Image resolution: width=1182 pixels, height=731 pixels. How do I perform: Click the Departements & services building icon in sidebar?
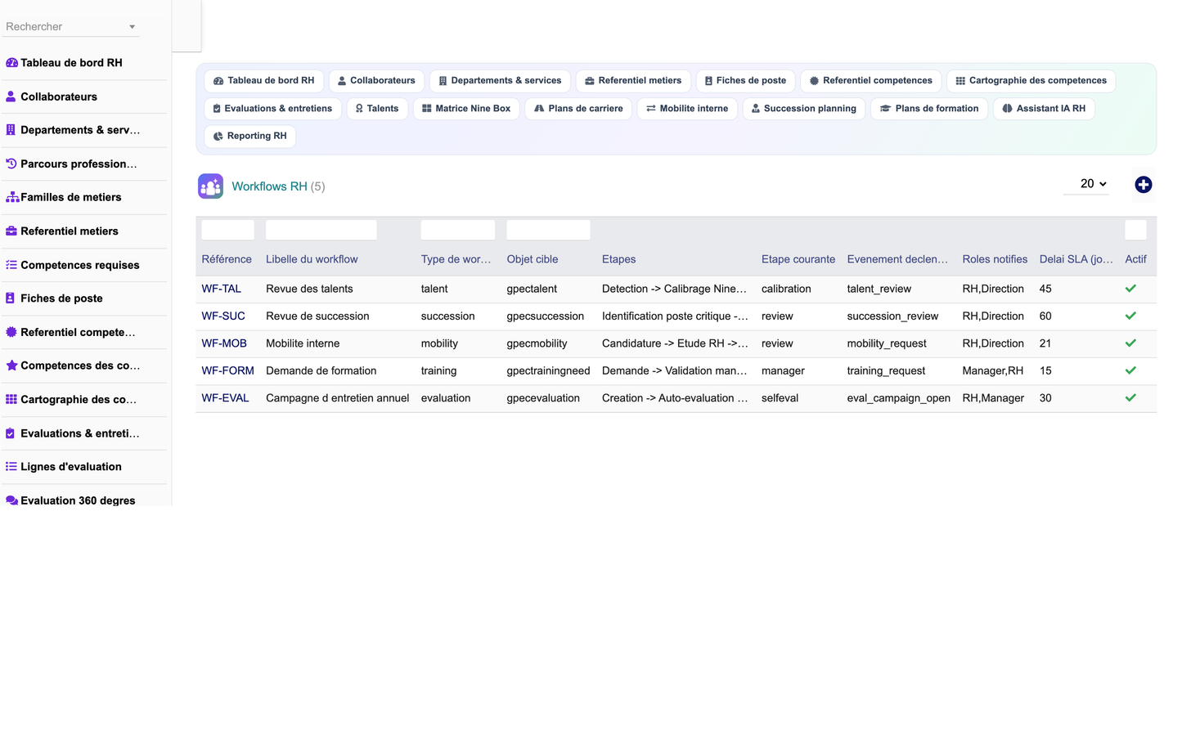click(11, 130)
